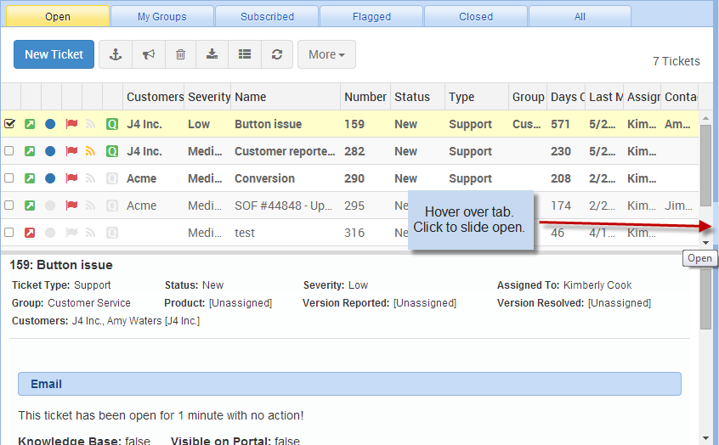Click red open arrow icon for test ticket
Screen dimensions: 719x445
[30, 233]
